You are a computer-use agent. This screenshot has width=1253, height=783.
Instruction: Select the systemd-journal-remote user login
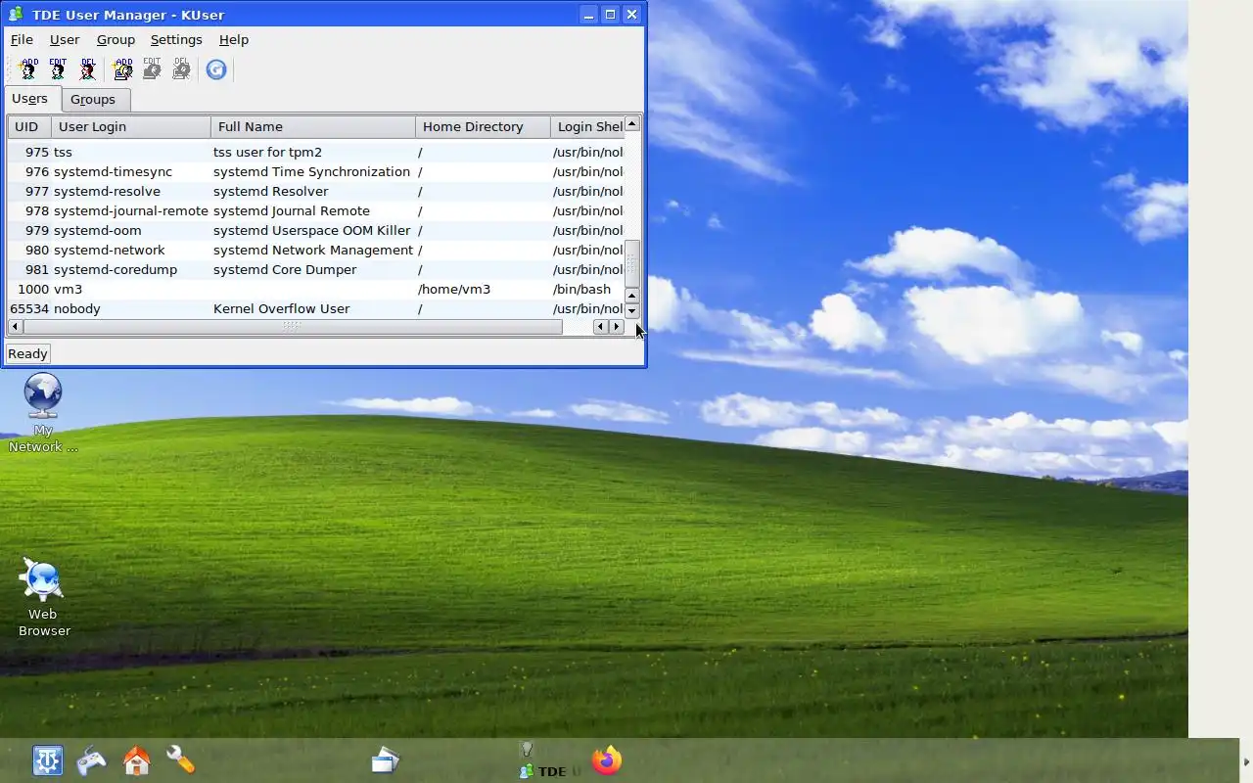[x=131, y=211]
